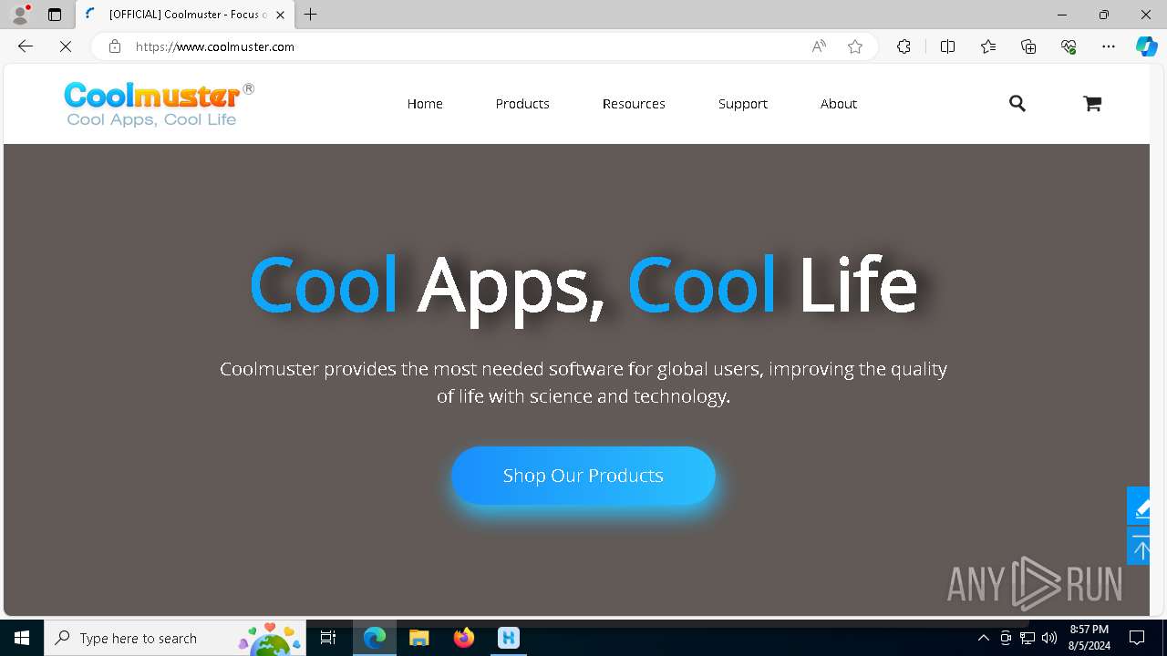Open the Edge profile icon
Screen dimensions: 1167x656
[20, 15]
